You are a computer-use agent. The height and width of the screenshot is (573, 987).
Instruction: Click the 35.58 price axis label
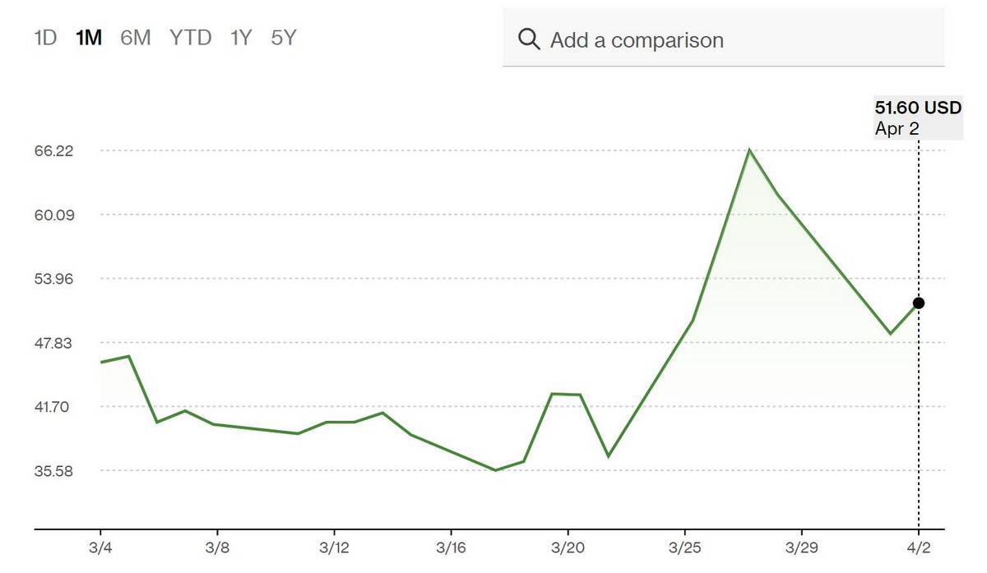(x=55, y=471)
